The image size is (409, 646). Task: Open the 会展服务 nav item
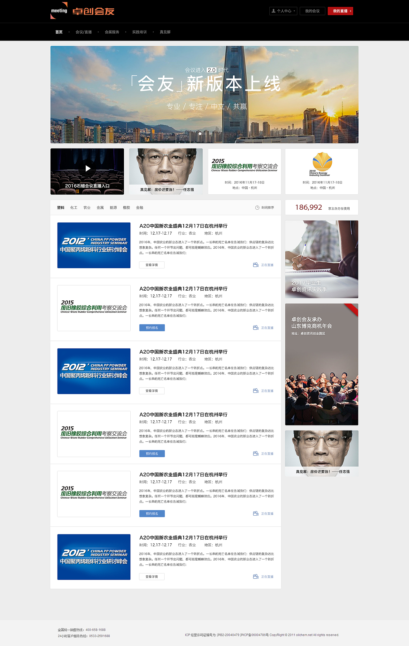[x=112, y=32]
